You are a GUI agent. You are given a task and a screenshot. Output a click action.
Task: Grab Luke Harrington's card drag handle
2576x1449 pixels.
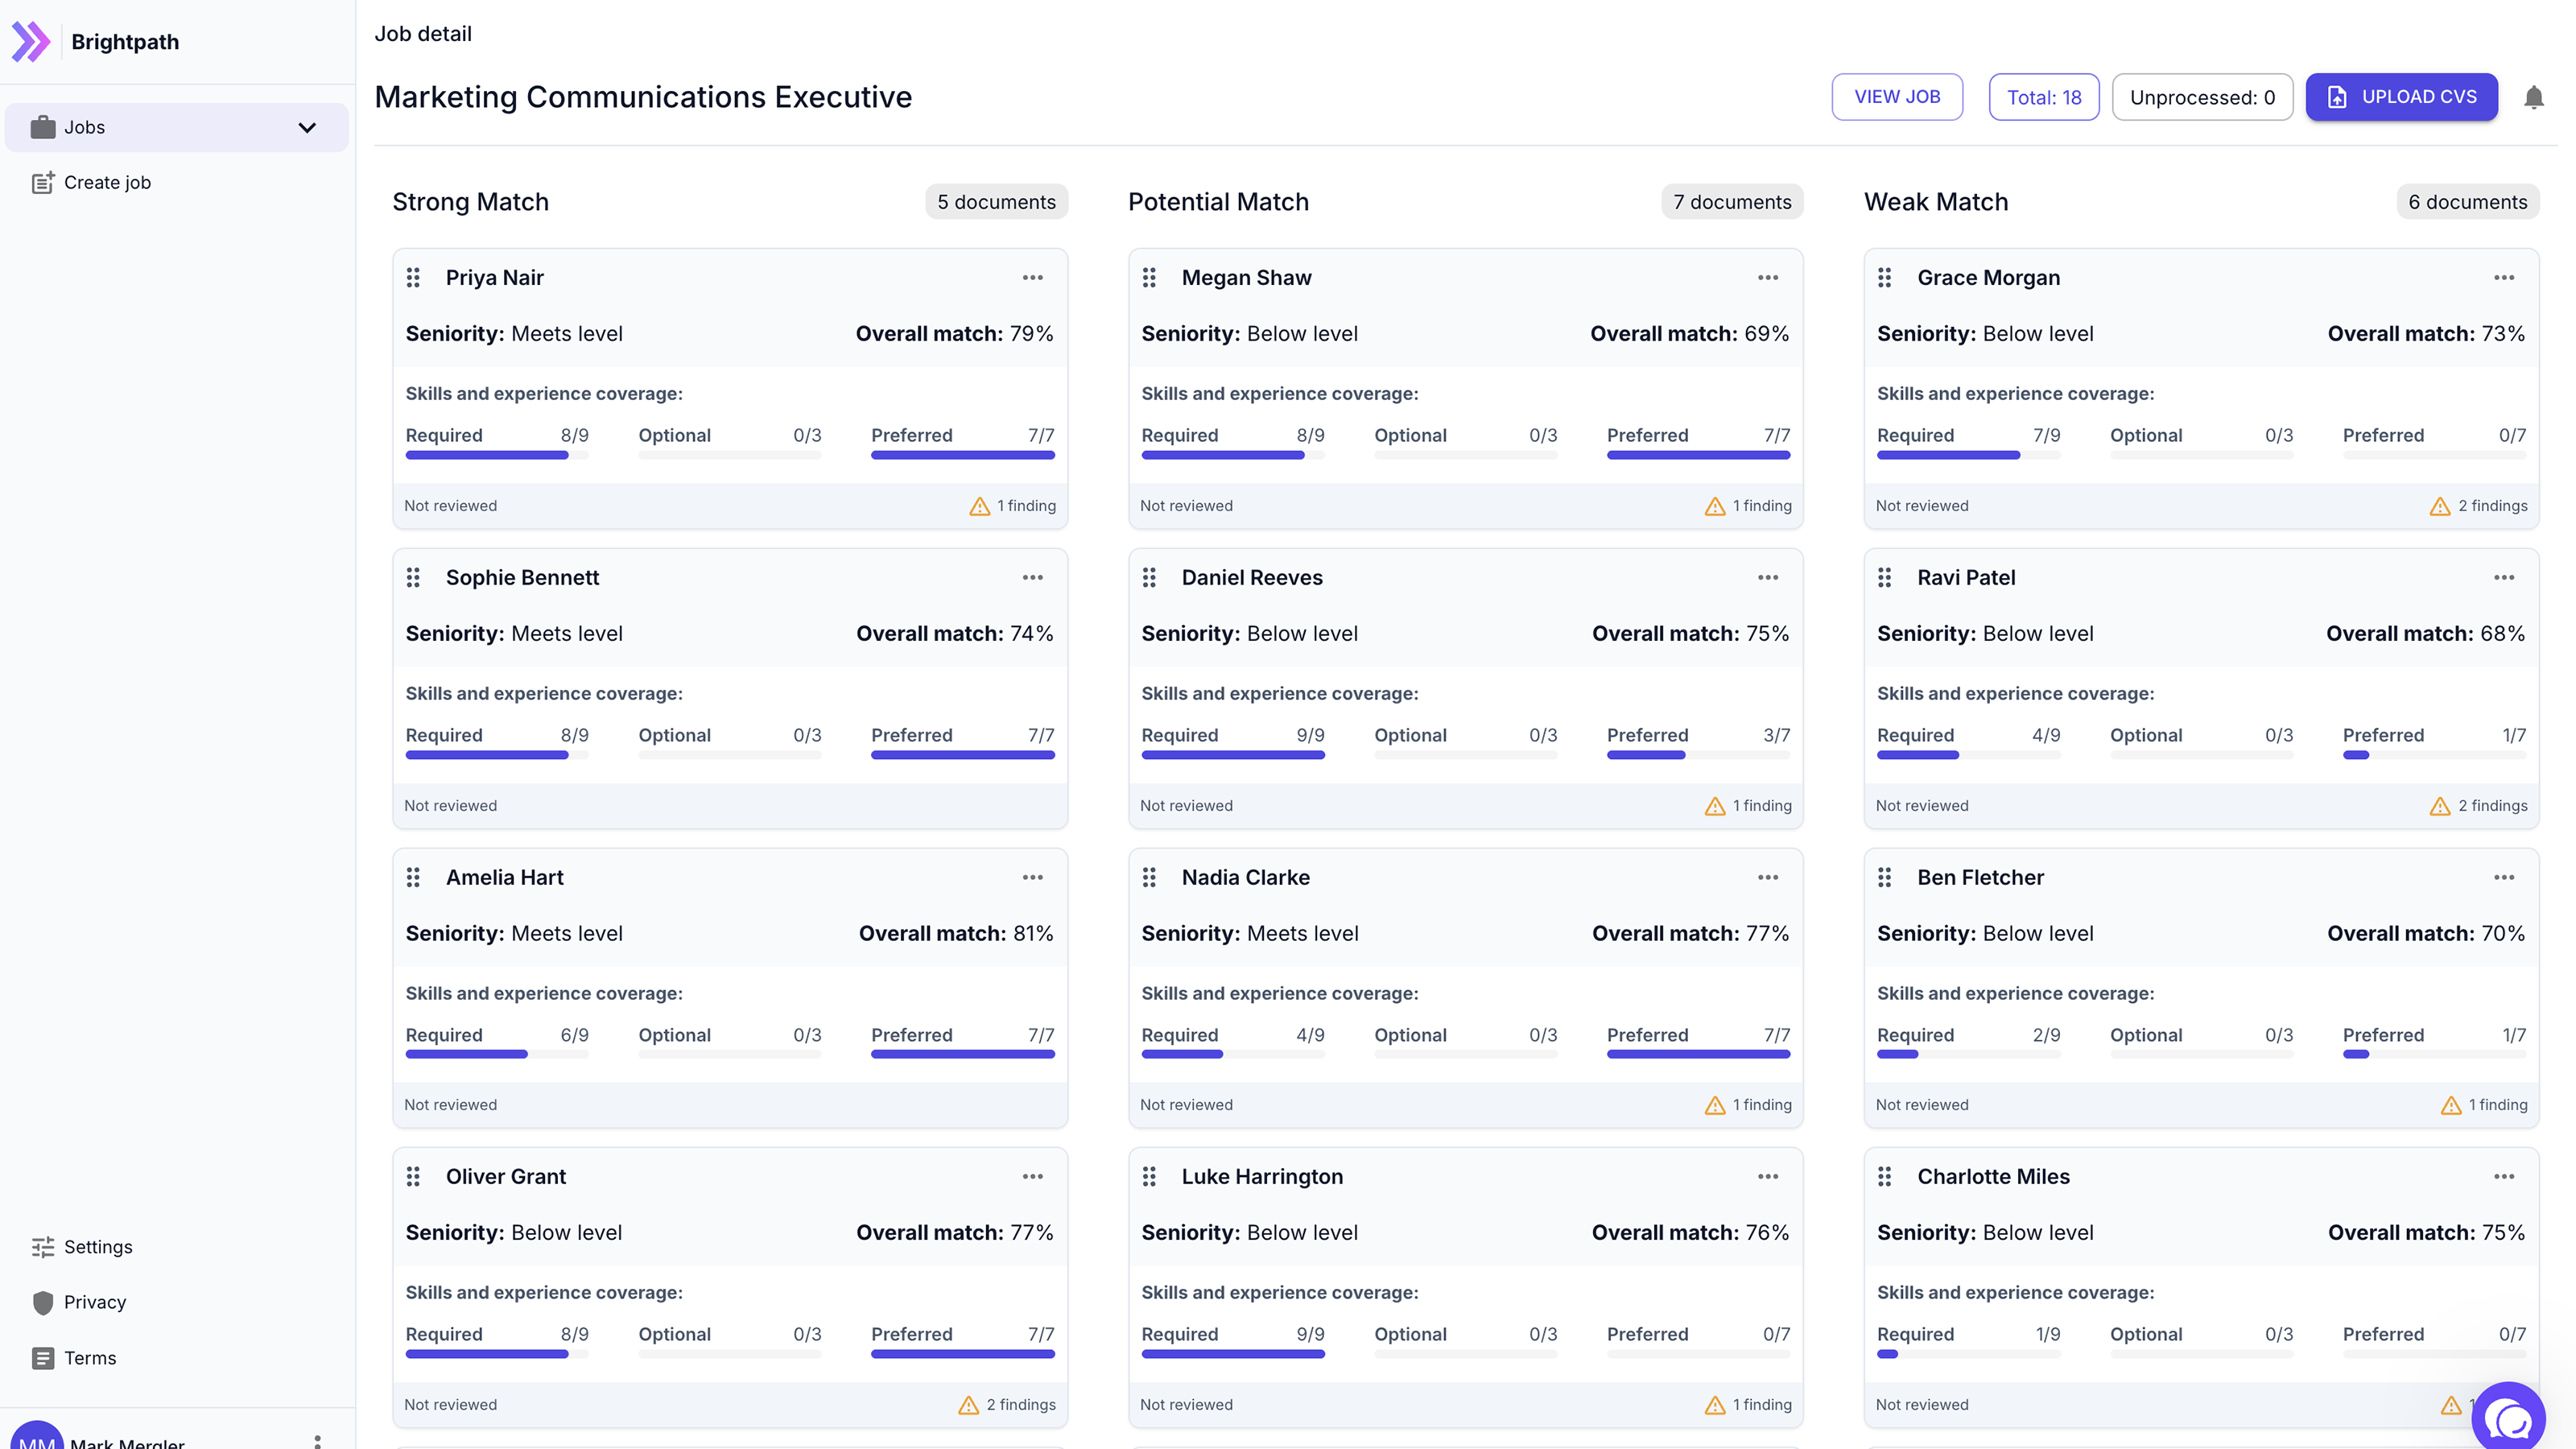pos(1149,1176)
